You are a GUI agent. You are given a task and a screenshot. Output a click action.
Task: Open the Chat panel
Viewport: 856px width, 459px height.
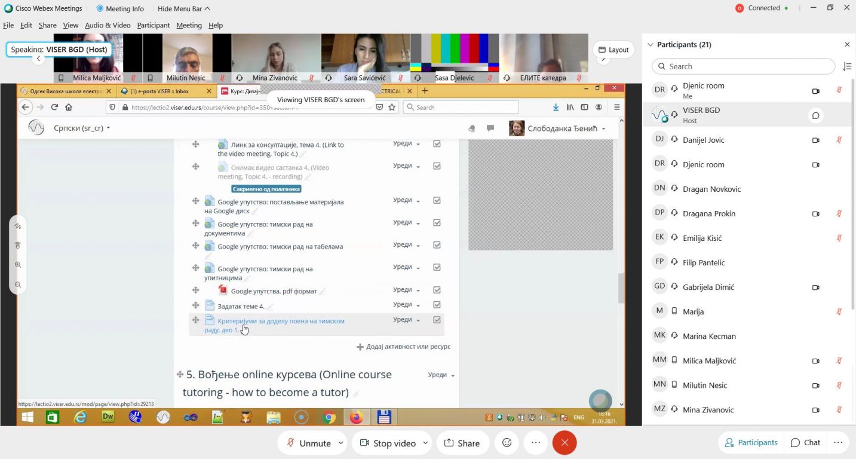click(x=805, y=442)
